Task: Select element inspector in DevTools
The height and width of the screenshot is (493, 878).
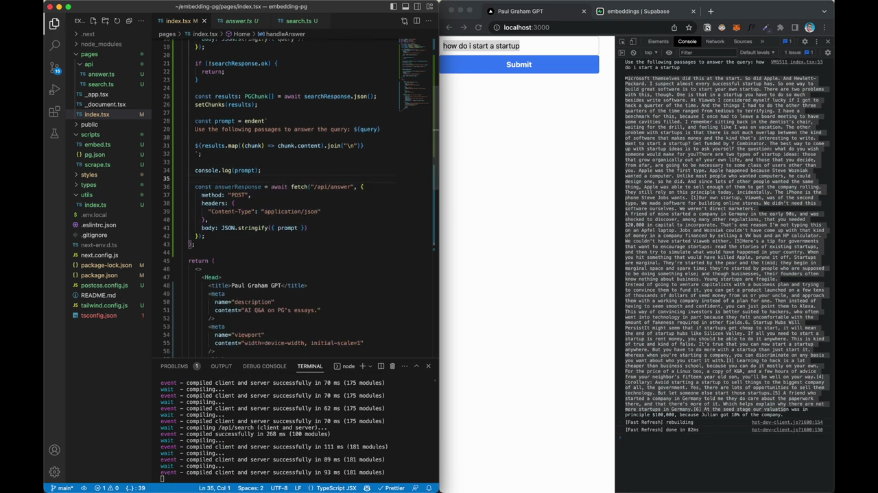Action: pyautogui.click(x=621, y=42)
